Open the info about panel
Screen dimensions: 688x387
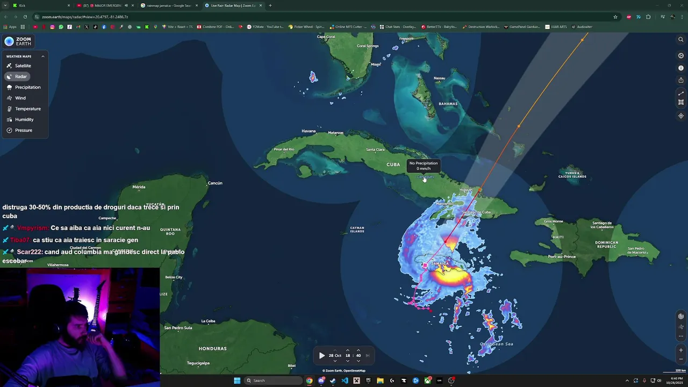pyautogui.click(x=681, y=68)
